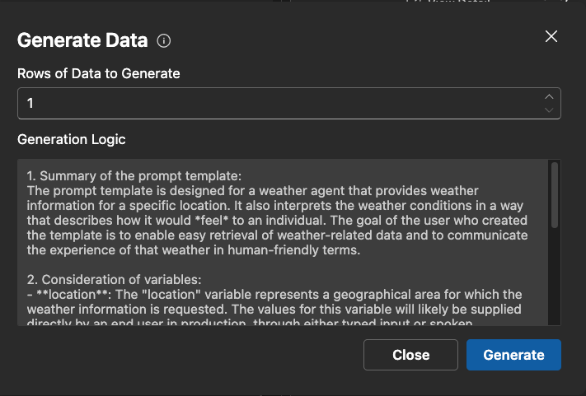This screenshot has width=586, height=396.
Task: Click the 'Generate Data' dialog title
Action: pos(82,40)
